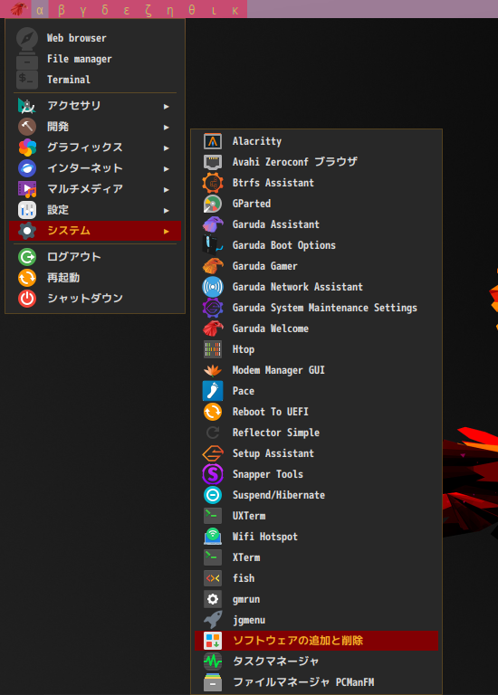Click the "Htop" label
Screen dimensions: 498x695
coord(244,349)
